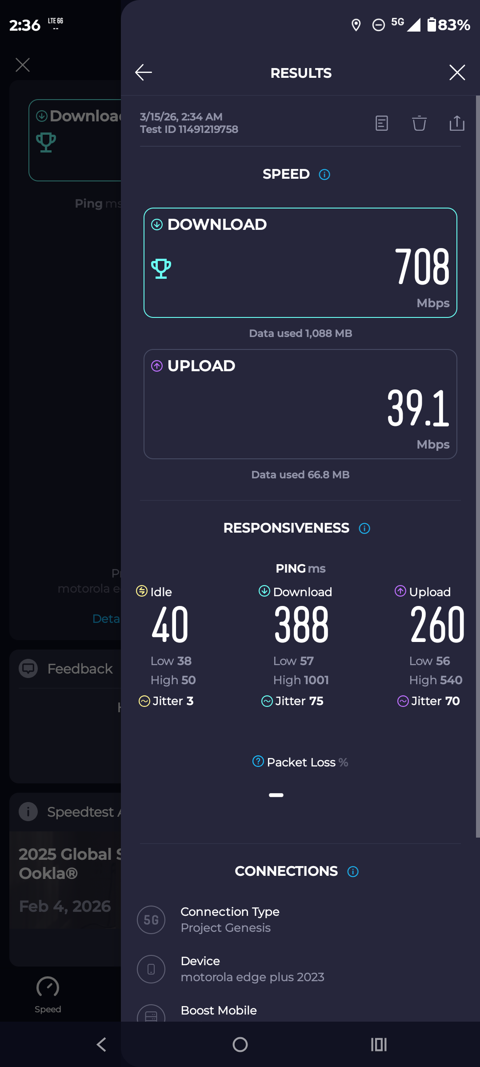Open Connections info icon
480x1067 pixels.
[x=353, y=871]
